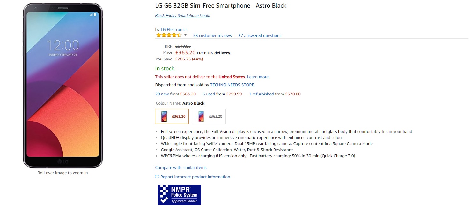Screen dimensions: 471x209
Task: Click the NMPR Police System badge
Action: click(x=180, y=195)
